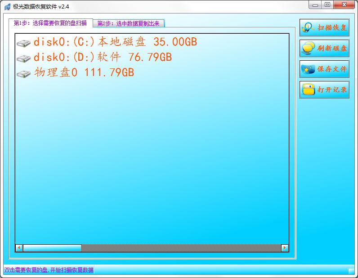358x278 pixels.
Task: Click the horizontal scrollbar thumb
Action: click(x=52, y=248)
